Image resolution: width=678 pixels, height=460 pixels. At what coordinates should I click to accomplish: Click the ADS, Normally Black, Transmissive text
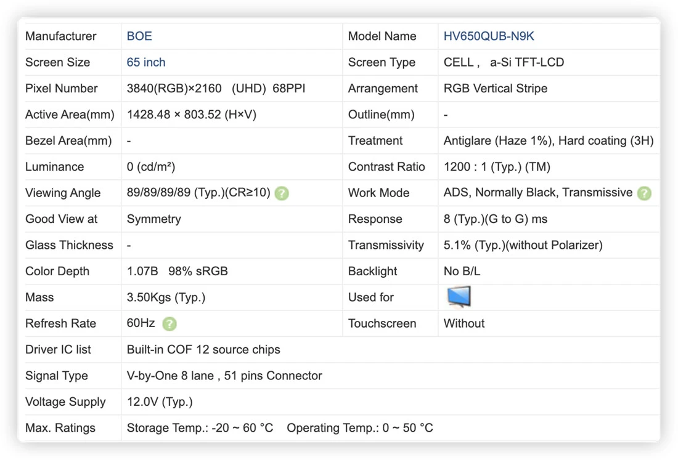538,193
